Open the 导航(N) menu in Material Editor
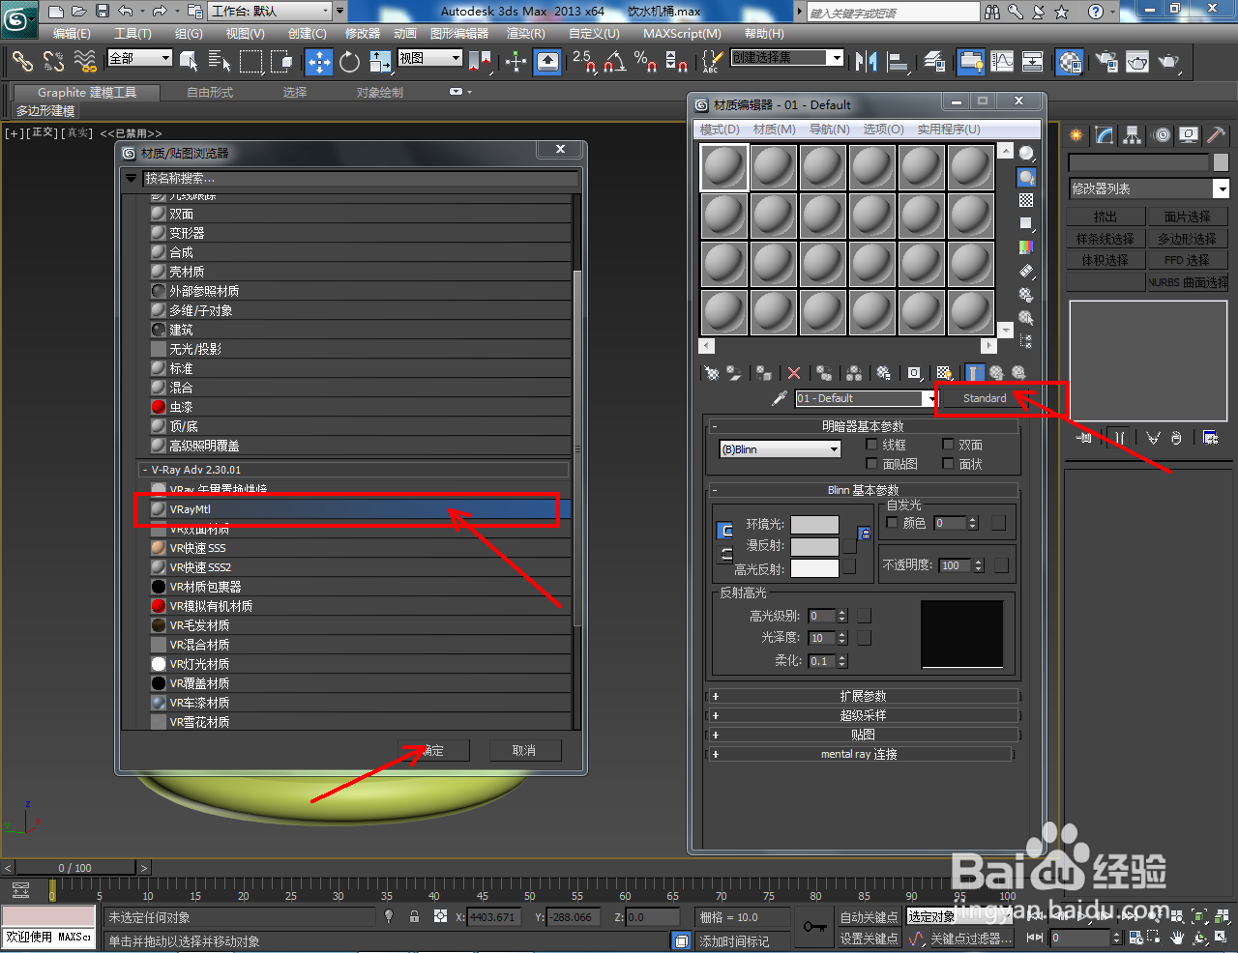This screenshot has width=1238, height=953. (829, 129)
